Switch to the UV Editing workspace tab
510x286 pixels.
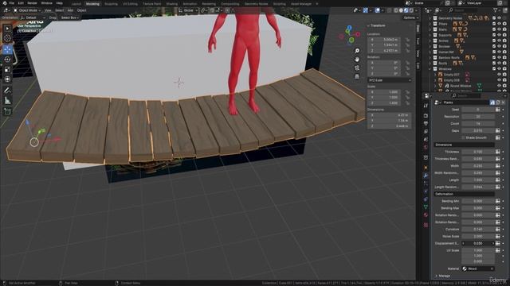coord(130,4)
